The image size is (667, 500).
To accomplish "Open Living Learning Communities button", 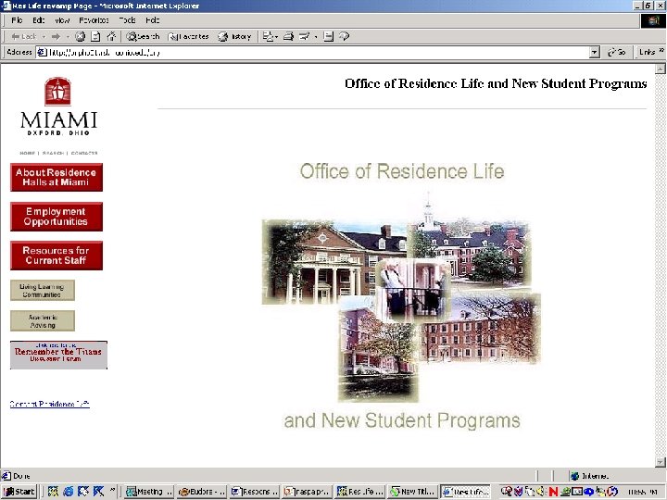I will click(x=42, y=291).
